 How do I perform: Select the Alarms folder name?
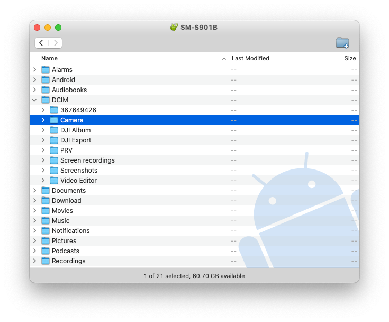click(x=62, y=70)
